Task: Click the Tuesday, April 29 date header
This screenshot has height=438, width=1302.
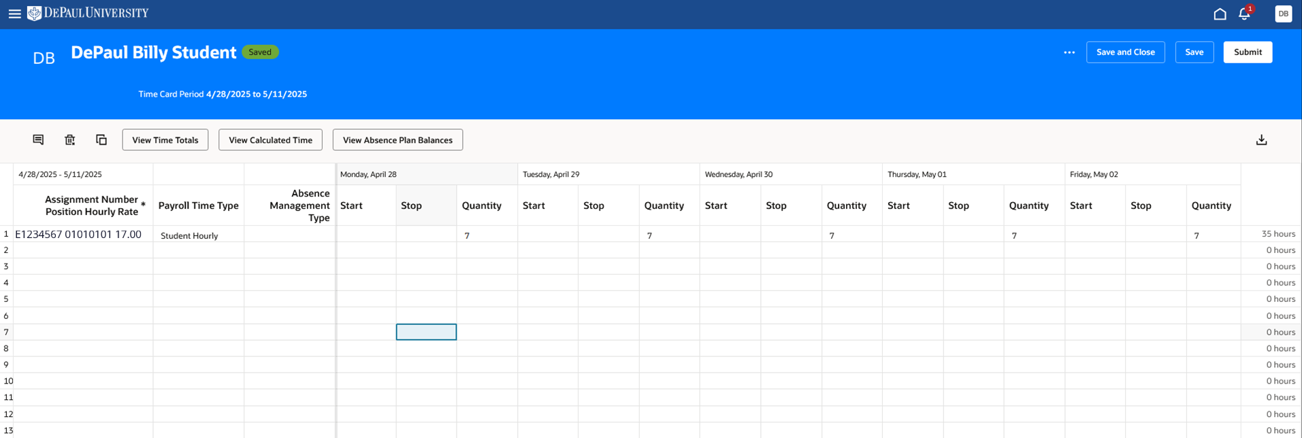Action: tap(608, 174)
